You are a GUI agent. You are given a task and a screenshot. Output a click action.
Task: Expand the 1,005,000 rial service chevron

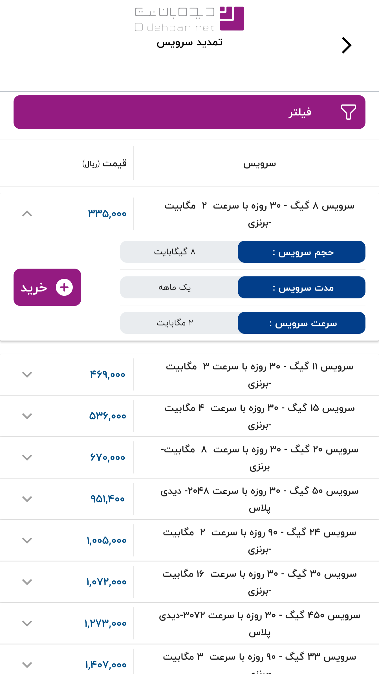[27, 540]
